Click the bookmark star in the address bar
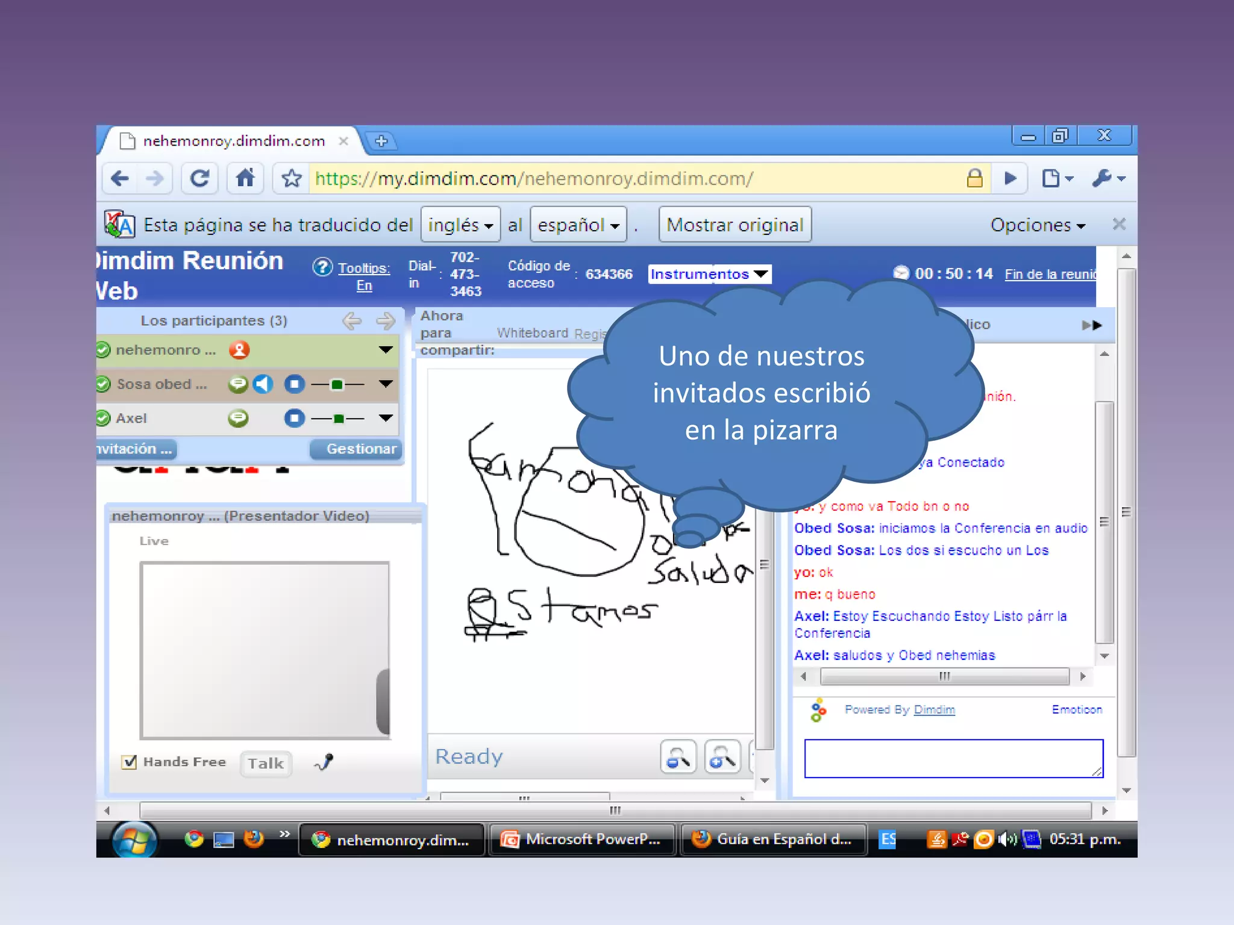The height and width of the screenshot is (925, 1234). pyautogui.click(x=292, y=178)
